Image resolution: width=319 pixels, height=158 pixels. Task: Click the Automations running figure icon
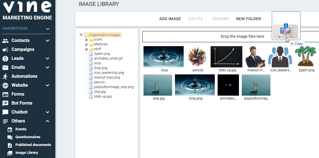[x=5, y=76]
